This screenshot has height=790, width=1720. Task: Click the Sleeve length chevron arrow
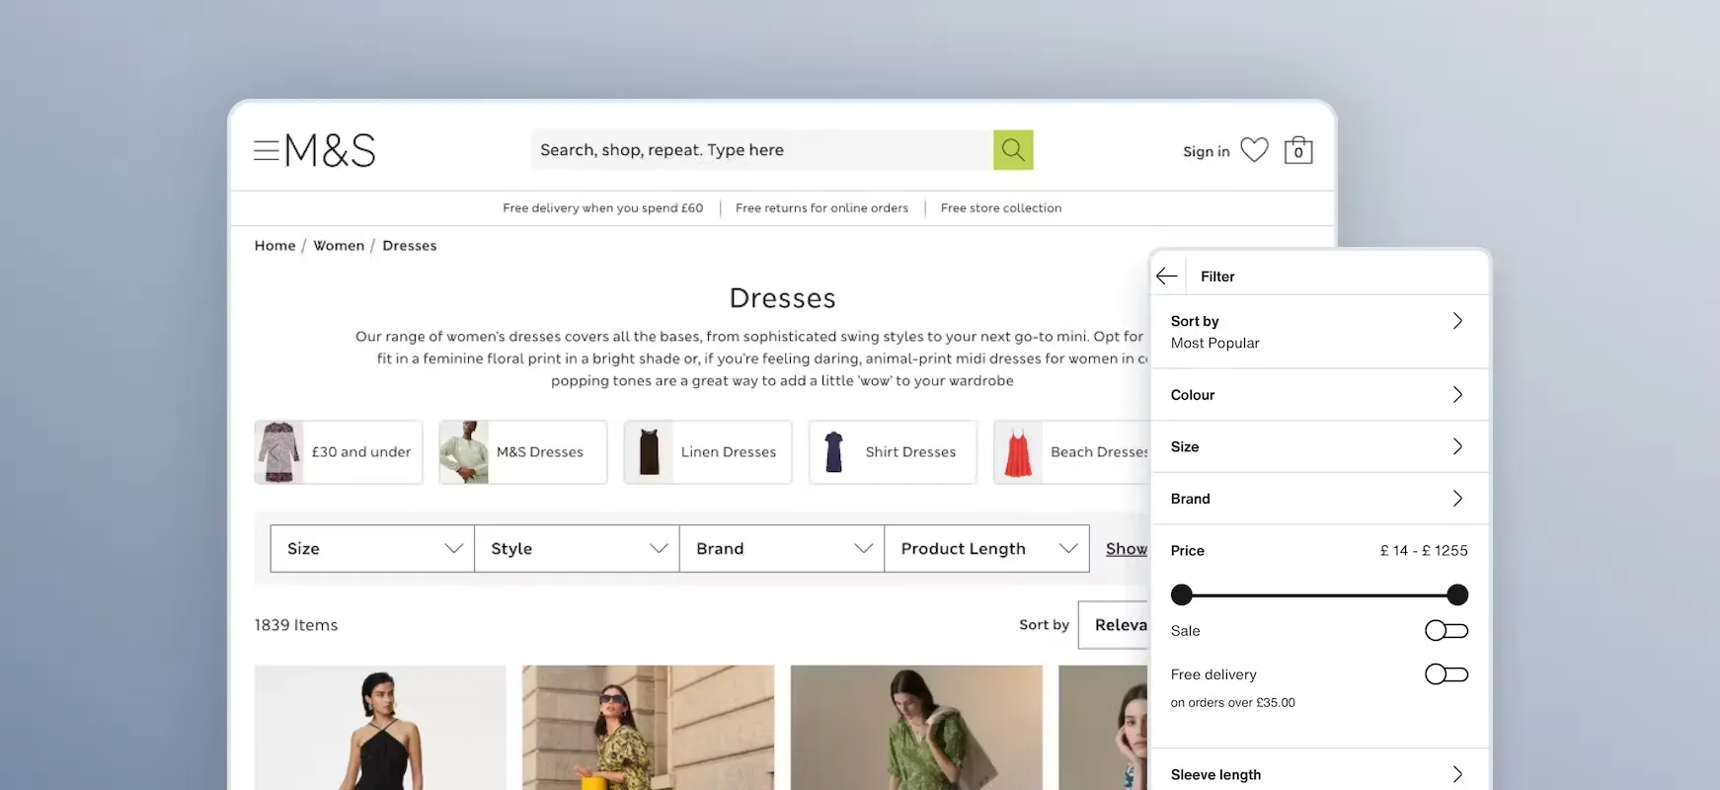pyautogui.click(x=1457, y=774)
